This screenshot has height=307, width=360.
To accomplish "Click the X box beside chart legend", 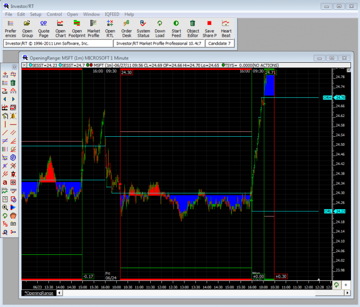I will (24, 65).
